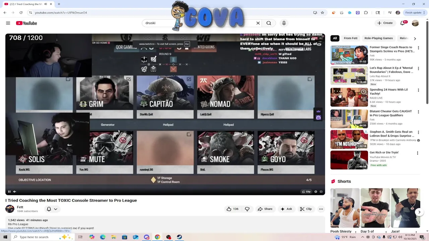
Task: Open options for Spending 24 Hours With Lil Yachty
Action: (418, 90)
